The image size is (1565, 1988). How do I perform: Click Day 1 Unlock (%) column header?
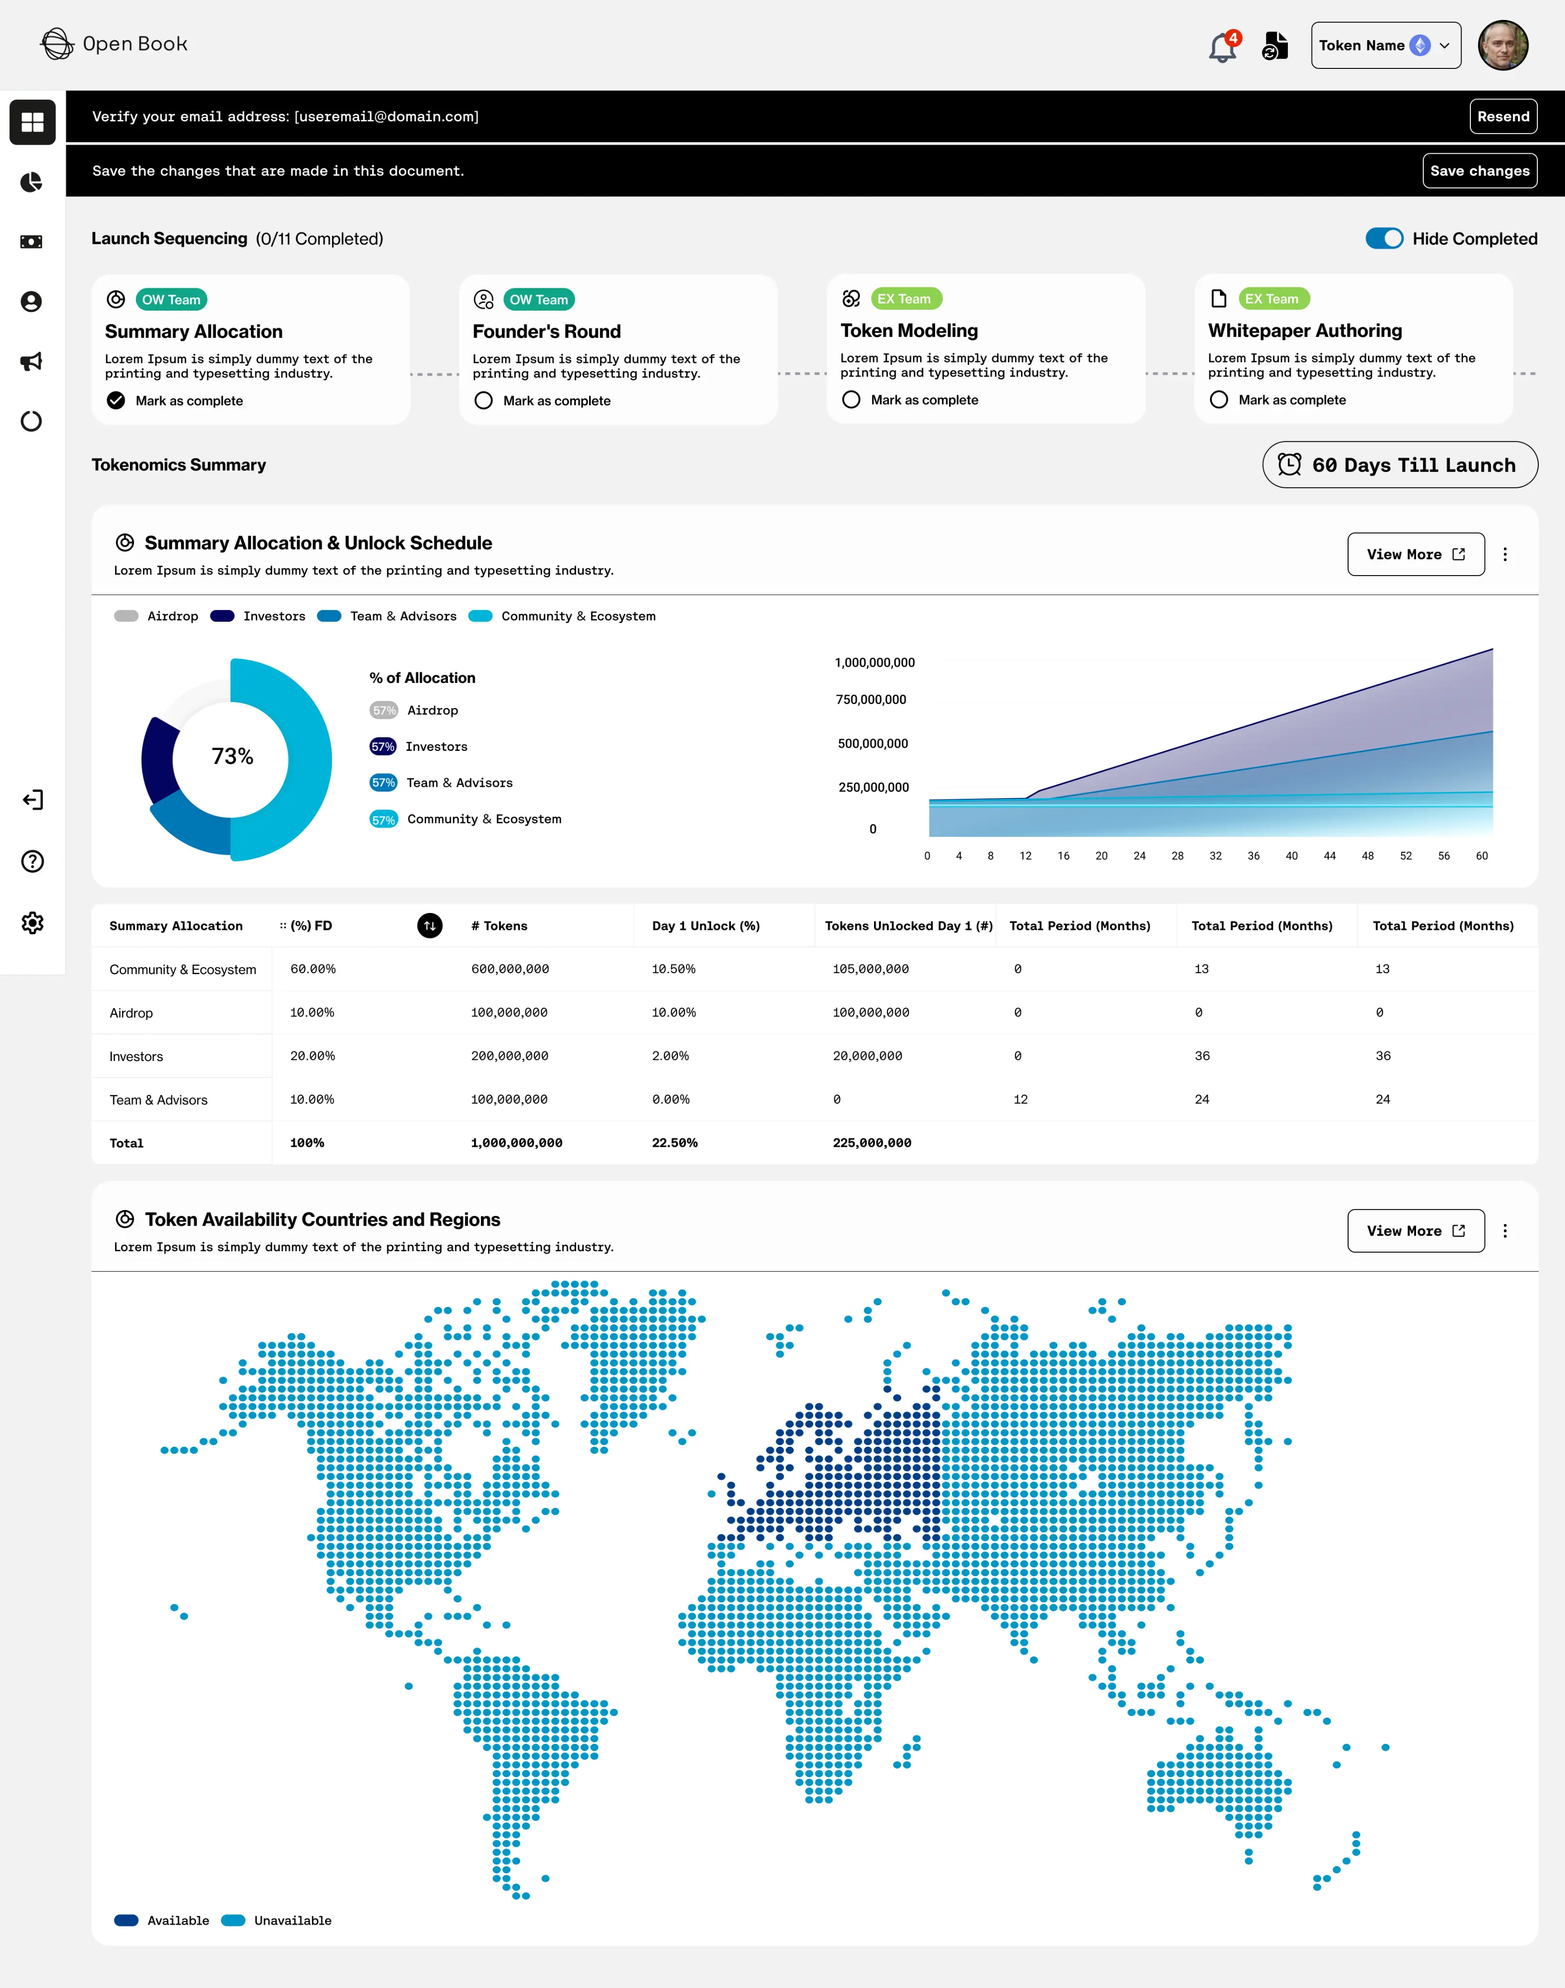coord(706,926)
